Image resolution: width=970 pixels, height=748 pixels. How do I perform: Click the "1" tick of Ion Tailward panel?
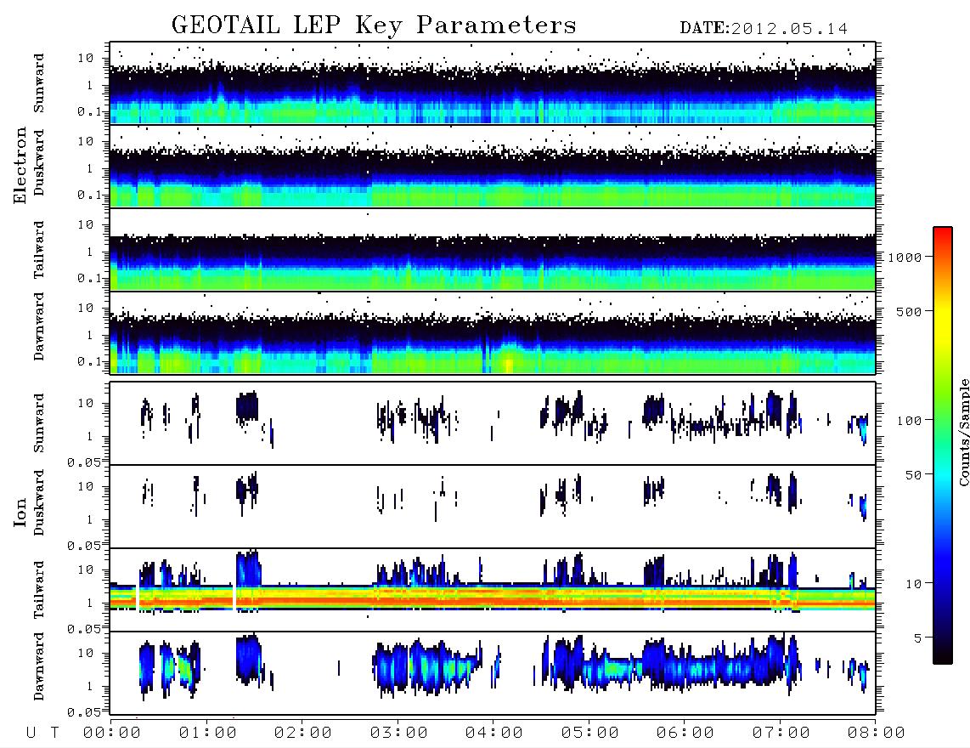coord(89,603)
